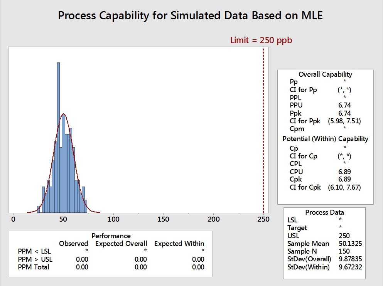
Task: Click the 'Expected Overall' column header
Action: 121,243
